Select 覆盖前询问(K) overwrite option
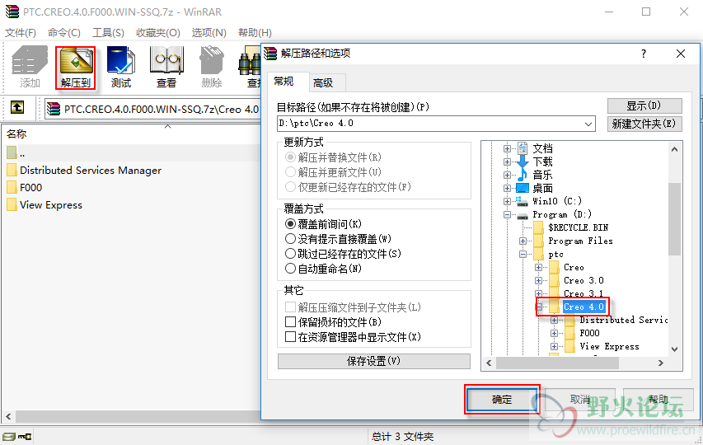The image size is (703, 445). pos(291,224)
